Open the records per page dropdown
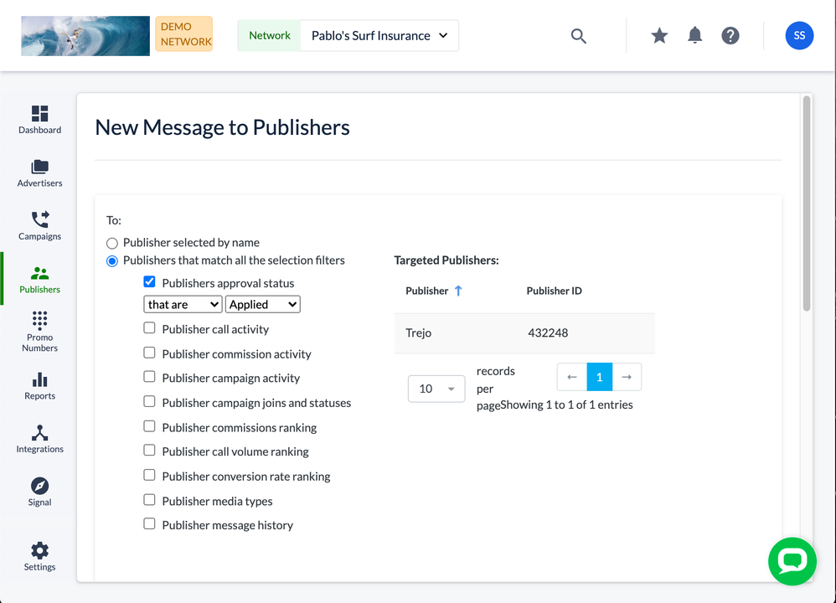The height and width of the screenshot is (603, 836). coord(436,389)
